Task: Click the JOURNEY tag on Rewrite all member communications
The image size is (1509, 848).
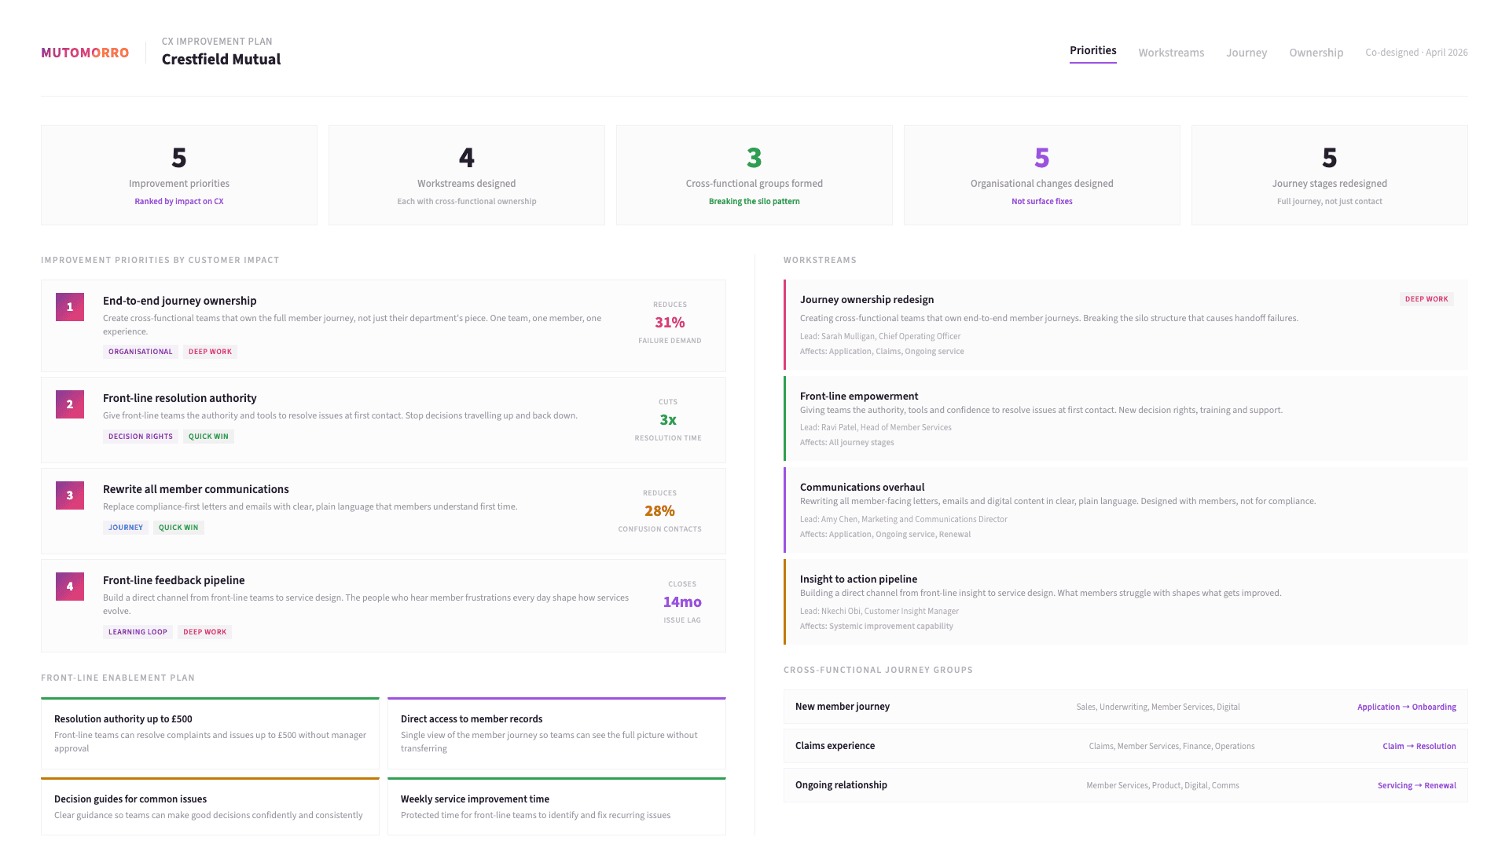Action: (125, 527)
